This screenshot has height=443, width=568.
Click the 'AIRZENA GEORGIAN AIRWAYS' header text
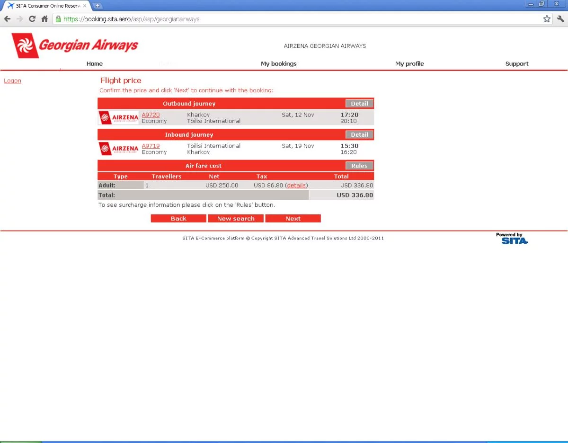[x=325, y=46]
